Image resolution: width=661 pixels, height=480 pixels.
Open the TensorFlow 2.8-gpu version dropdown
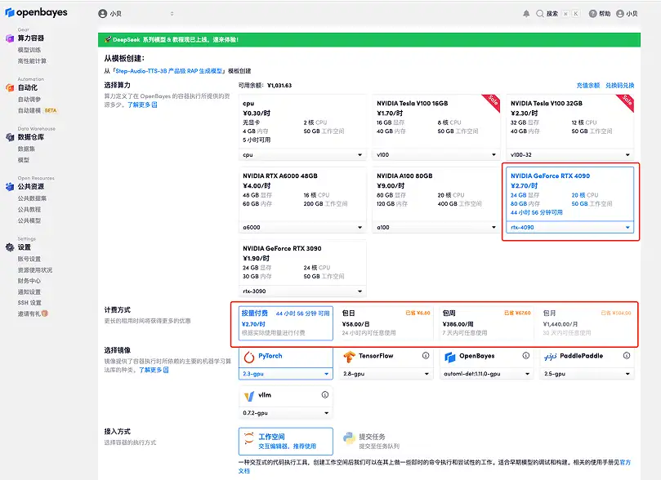coord(386,374)
